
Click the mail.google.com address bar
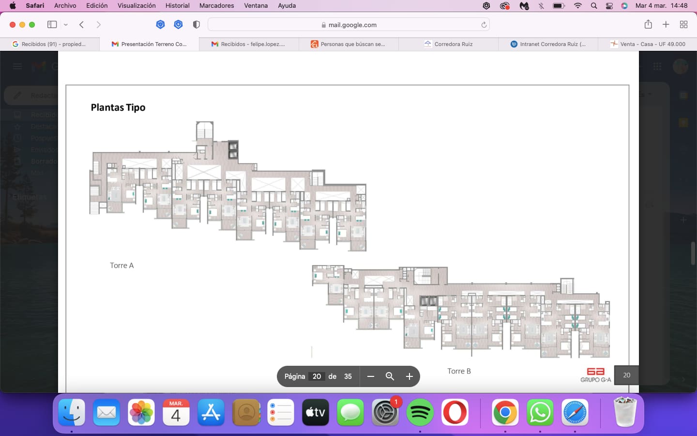(348, 25)
